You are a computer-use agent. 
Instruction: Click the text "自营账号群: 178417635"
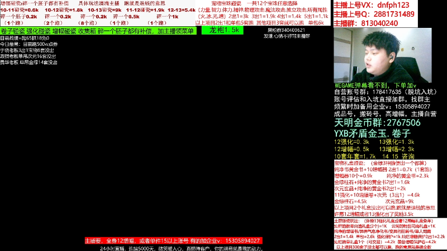368,92
